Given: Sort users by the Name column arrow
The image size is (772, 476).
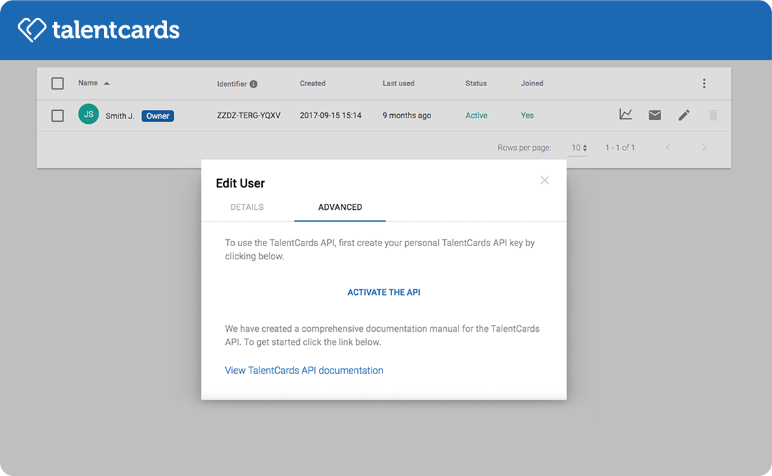Looking at the screenshot, I should pyautogui.click(x=107, y=83).
